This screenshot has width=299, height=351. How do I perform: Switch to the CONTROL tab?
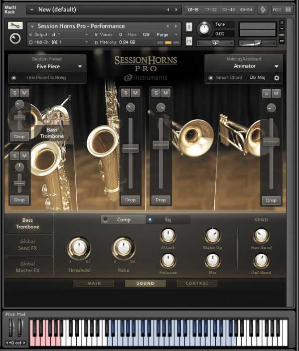click(197, 283)
